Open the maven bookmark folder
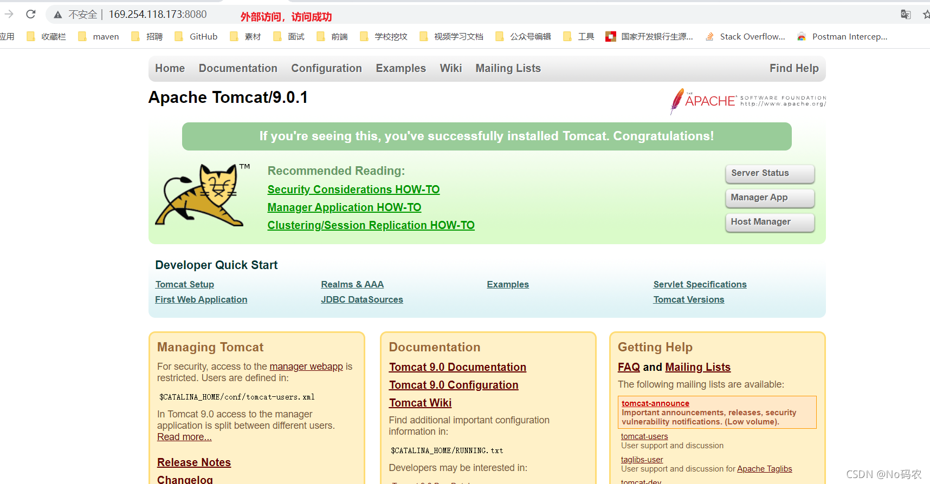This screenshot has width=930, height=484. [99, 37]
